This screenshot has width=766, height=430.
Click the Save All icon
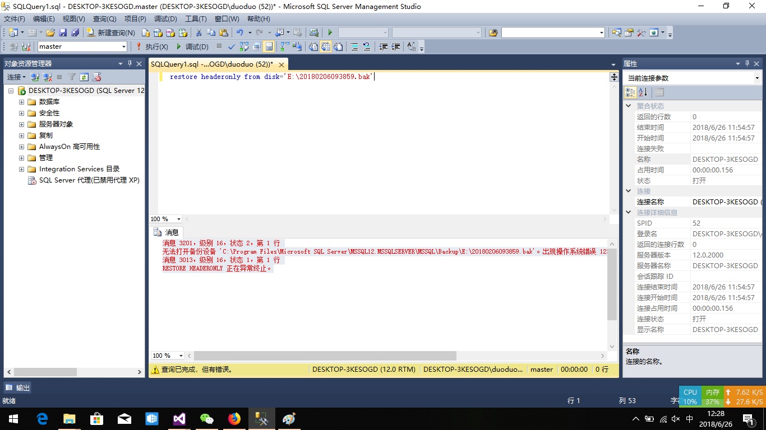(x=75, y=32)
